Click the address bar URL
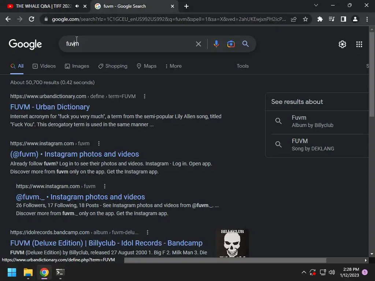The height and width of the screenshot is (281, 375). click(x=168, y=19)
